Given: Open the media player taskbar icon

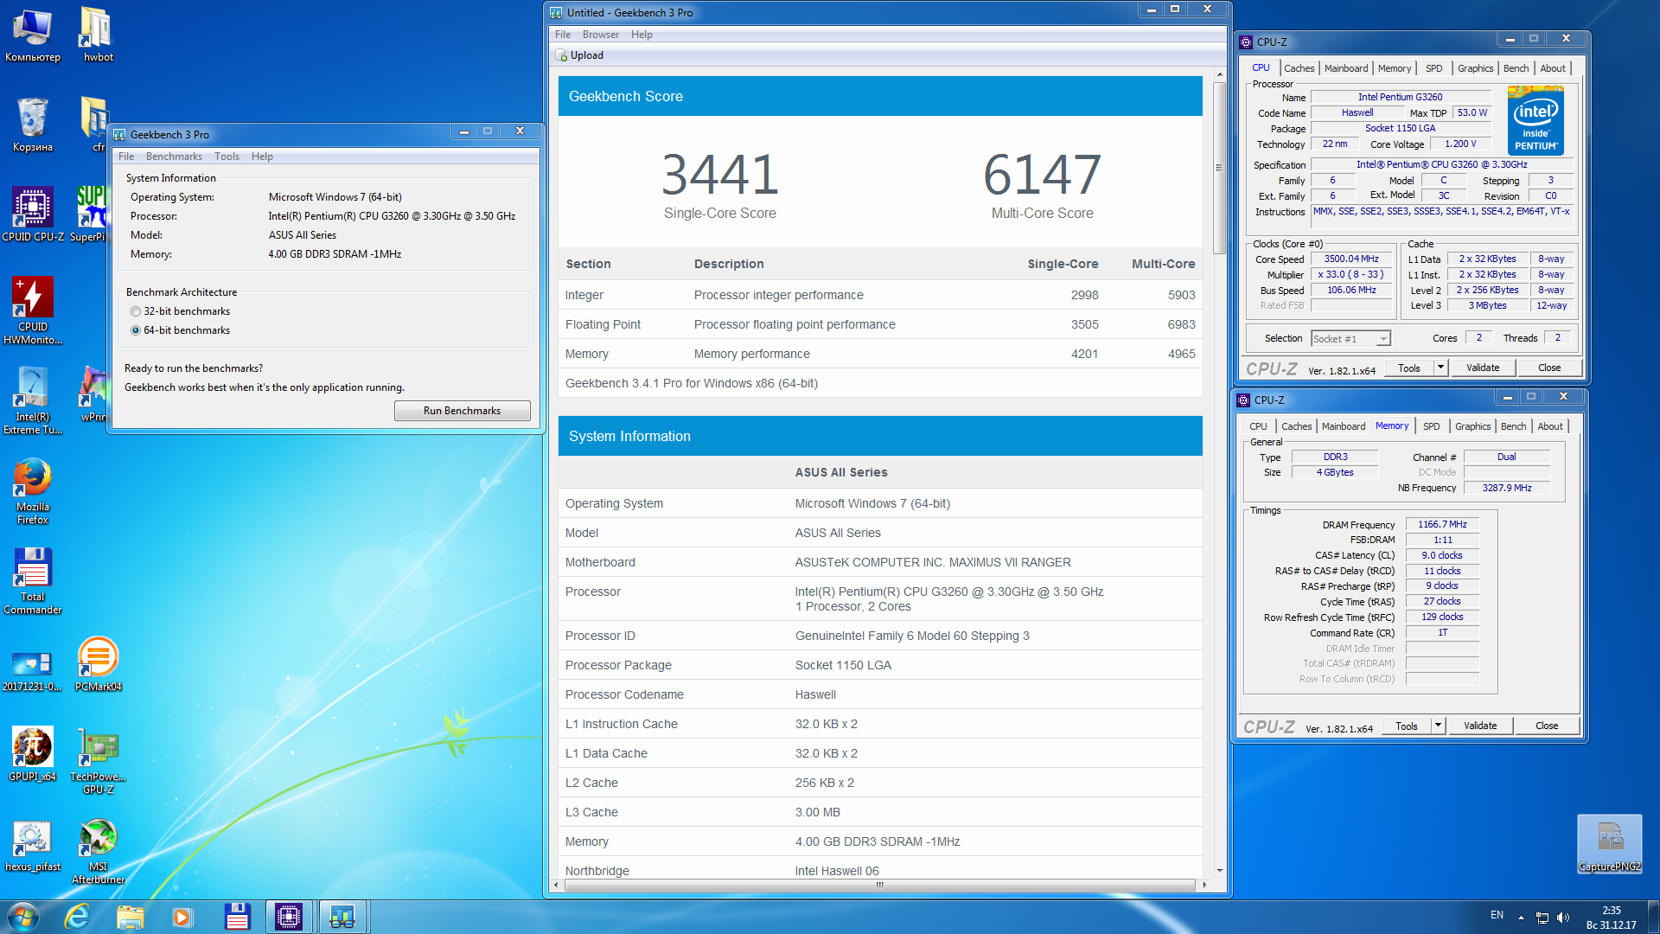Looking at the screenshot, I should coord(182,917).
